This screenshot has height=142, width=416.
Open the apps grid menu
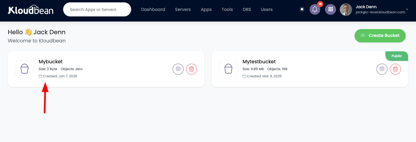pyautogui.click(x=331, y=10)
